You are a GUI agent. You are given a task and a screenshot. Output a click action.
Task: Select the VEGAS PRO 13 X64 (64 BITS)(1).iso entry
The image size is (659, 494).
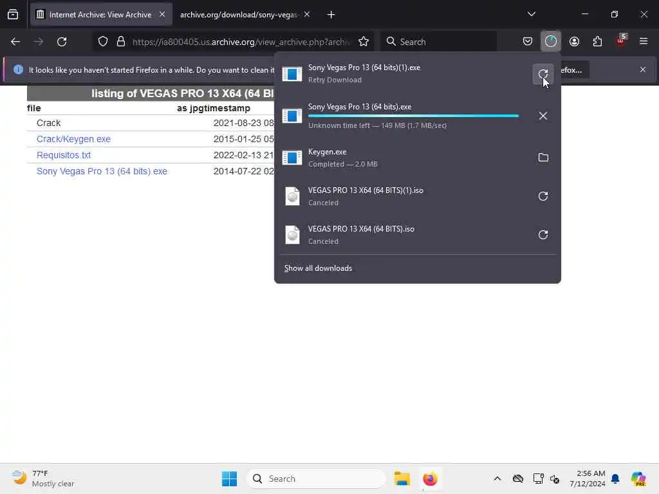(417, 196)
